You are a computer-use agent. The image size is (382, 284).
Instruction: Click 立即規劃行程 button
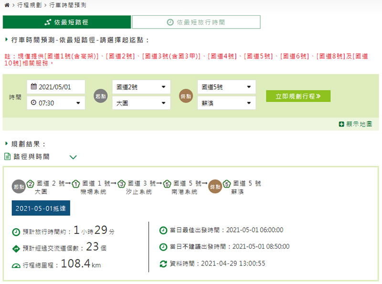(298, 96)
